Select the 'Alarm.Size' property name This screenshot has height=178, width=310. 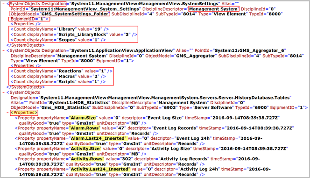point(83,118)
